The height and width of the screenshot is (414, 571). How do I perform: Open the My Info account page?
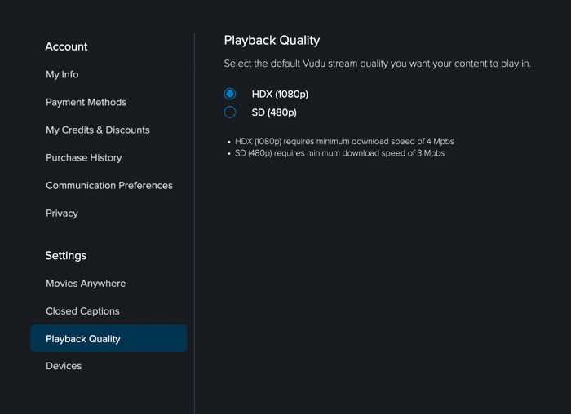[x=62, y=74]
